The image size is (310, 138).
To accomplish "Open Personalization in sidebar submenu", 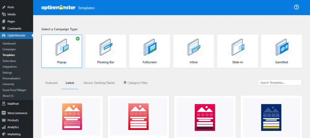I will point(12,78).
